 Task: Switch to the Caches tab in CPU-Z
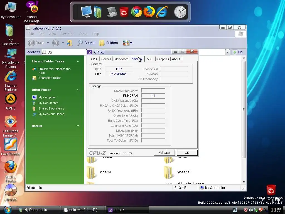(106, 59)
